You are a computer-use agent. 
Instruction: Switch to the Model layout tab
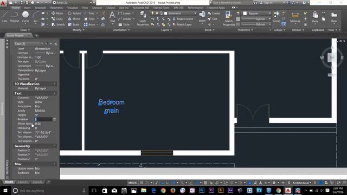(x=9, y=182)
